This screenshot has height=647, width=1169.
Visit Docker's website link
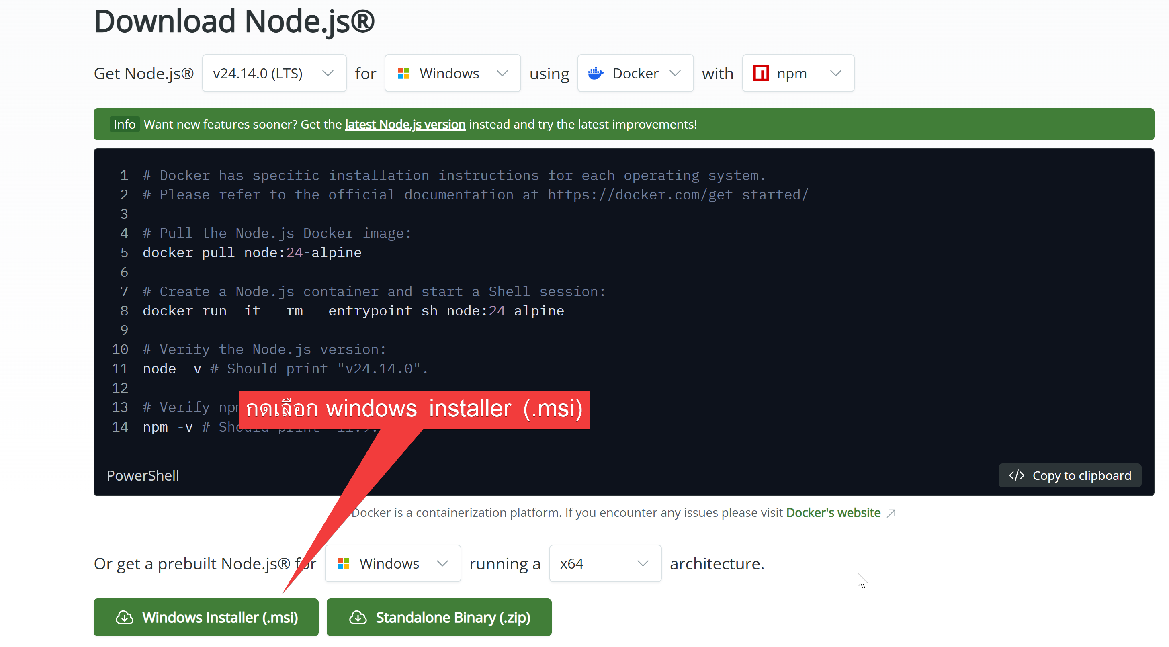tap(833, 513)
